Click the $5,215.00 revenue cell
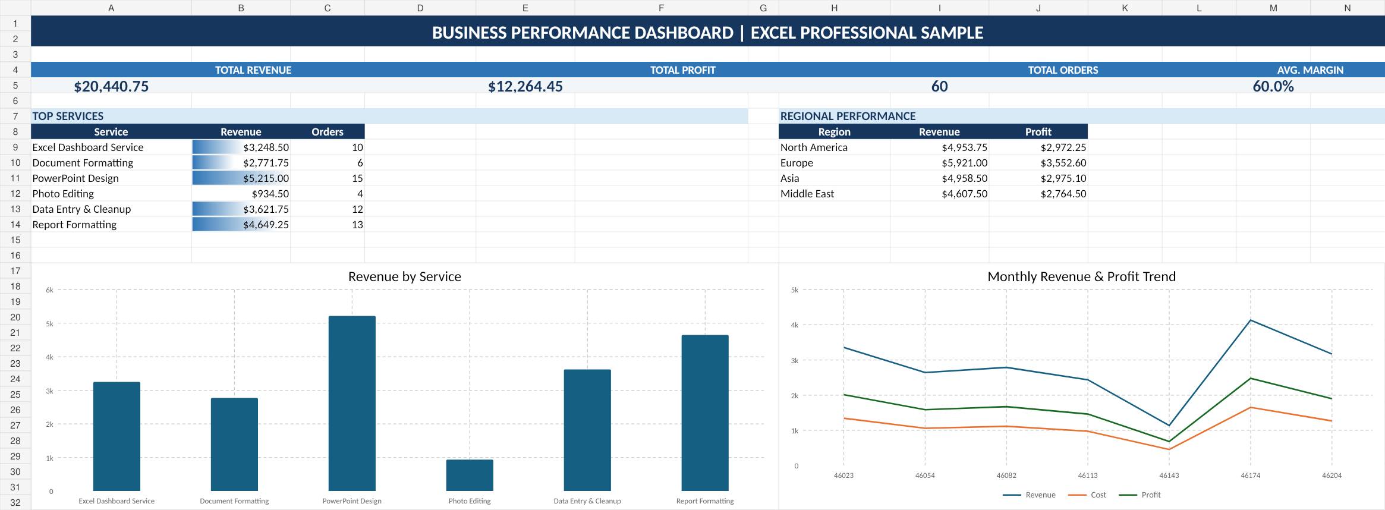This screenshot has width=1385, height=510. coord(241,178)
